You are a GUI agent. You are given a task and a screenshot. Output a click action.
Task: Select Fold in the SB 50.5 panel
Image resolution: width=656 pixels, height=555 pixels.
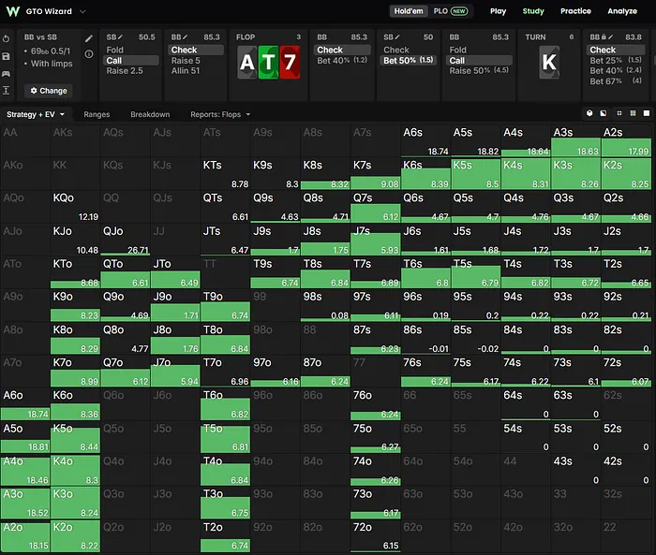[131, 50]
